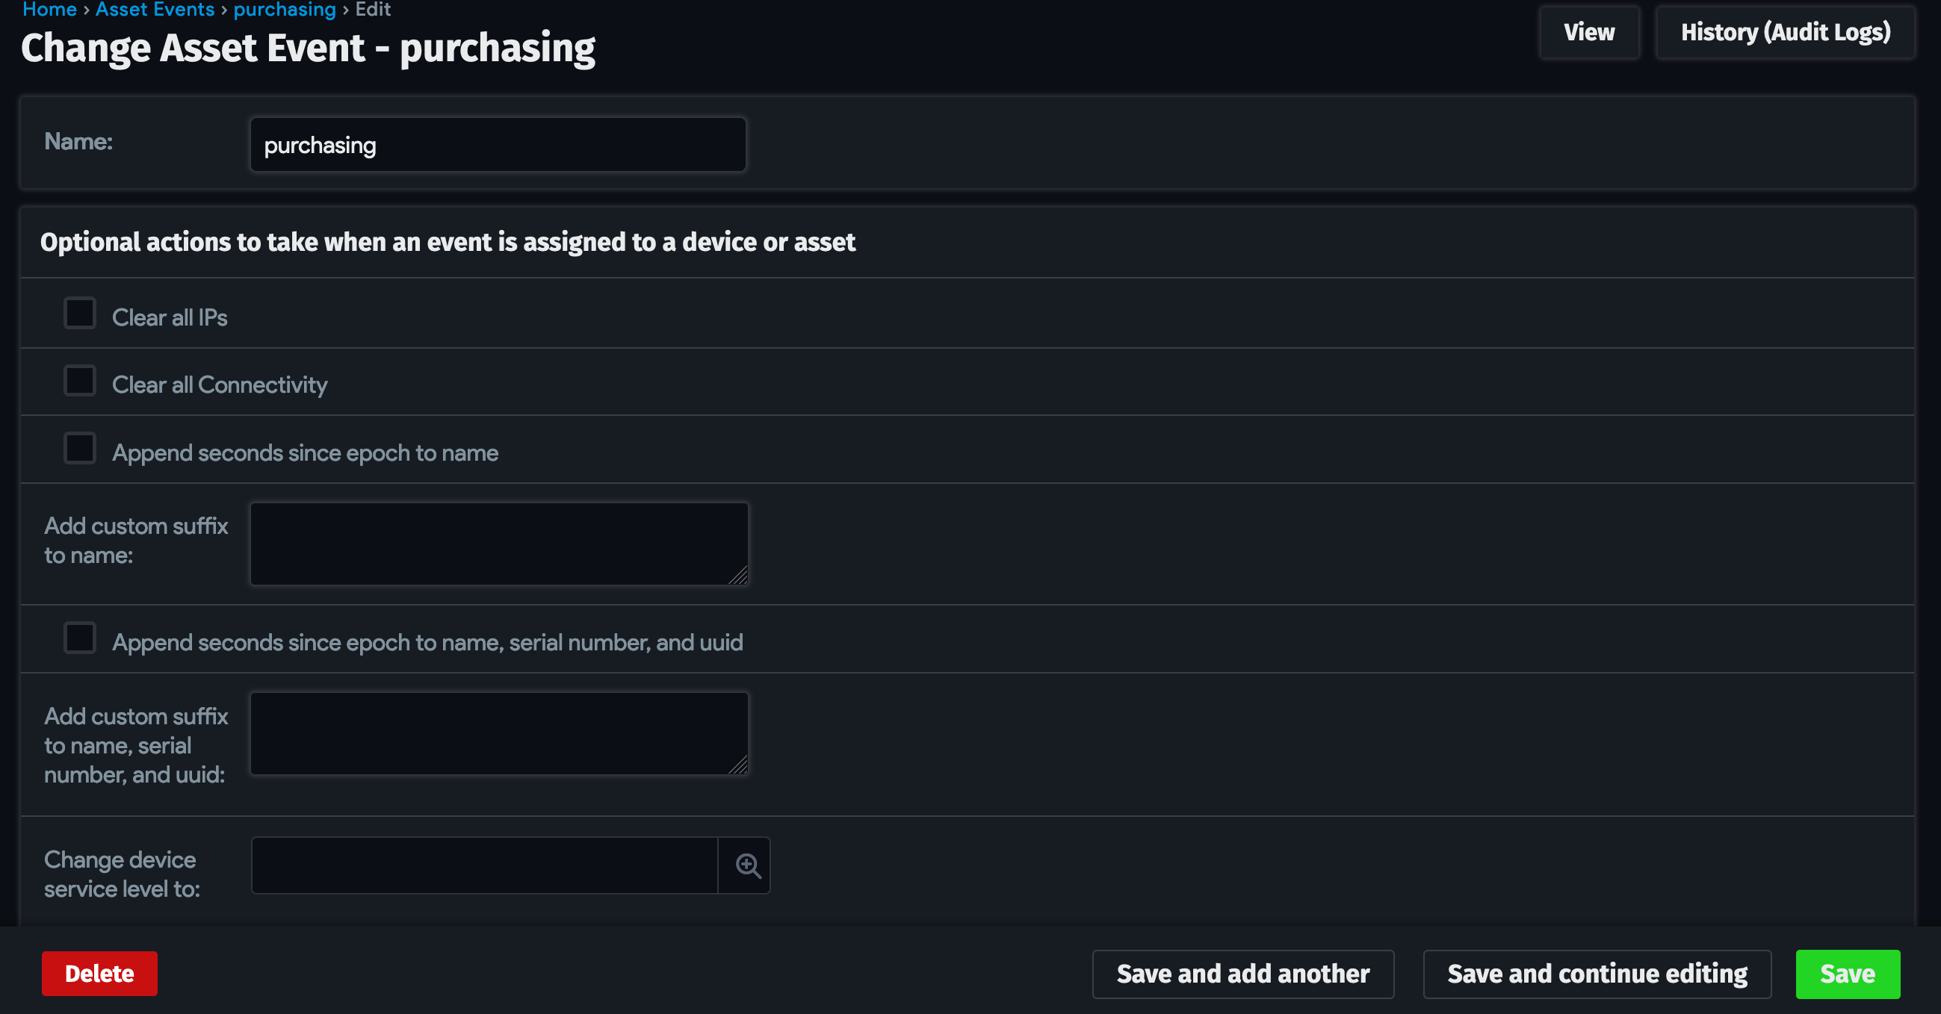
Task: Open the View page button
Action: [1588, 32]
